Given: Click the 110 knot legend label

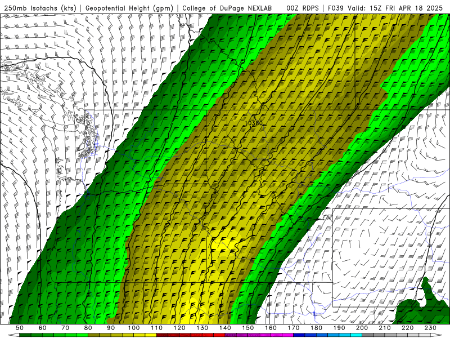Looking at the screenshot, I should pyautogui.click(x=156, y=328).
